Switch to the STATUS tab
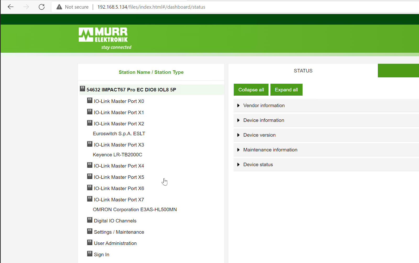 pyautogui.click(x=303, y=71)
